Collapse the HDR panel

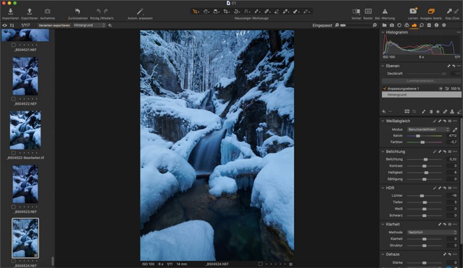[x=383, y=188]
